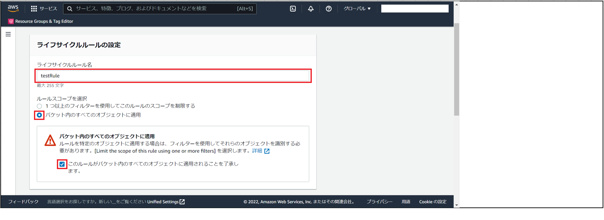604x220 pixels.
Task: Click the scrollbar up arrow
Action: pyautogui.click(x=457, y=5)
